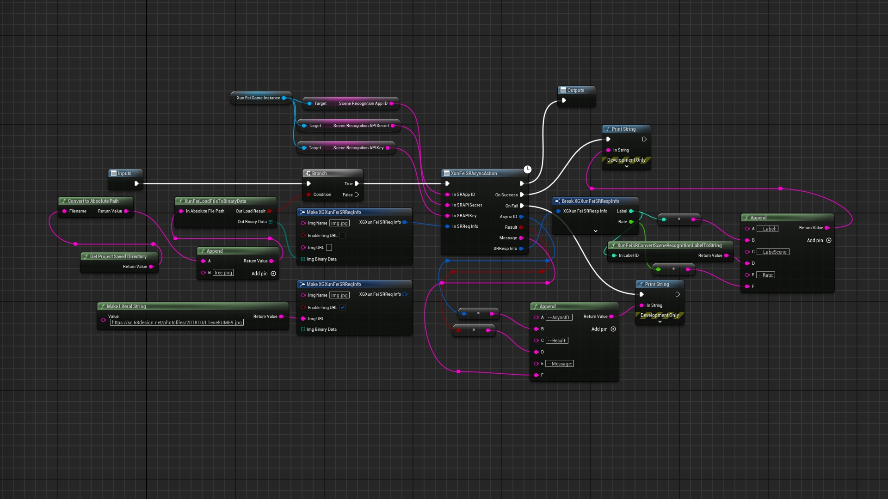Click the Xun Fei Game Instance variable node
Screen dimensions: 888x499
(258, 98)
